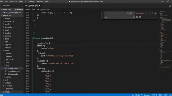The image size is (172, 96).
Task: Expand the producto folder
Action: coord(10,59)
